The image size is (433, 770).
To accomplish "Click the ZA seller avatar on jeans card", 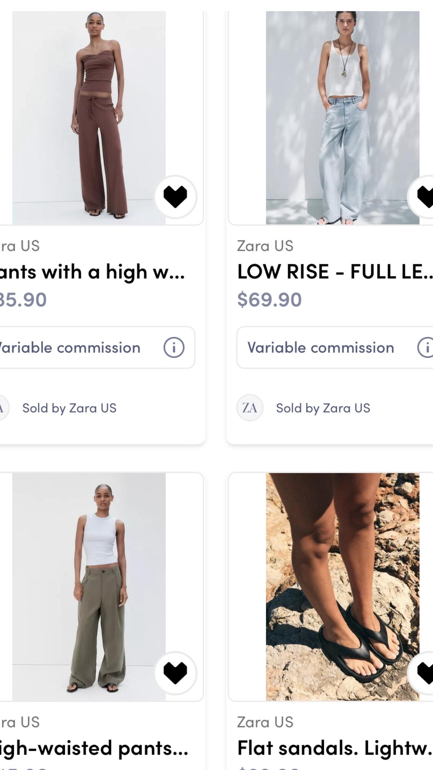I will [x=250, y=408].
